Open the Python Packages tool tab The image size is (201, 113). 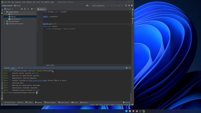coord(50,102)
